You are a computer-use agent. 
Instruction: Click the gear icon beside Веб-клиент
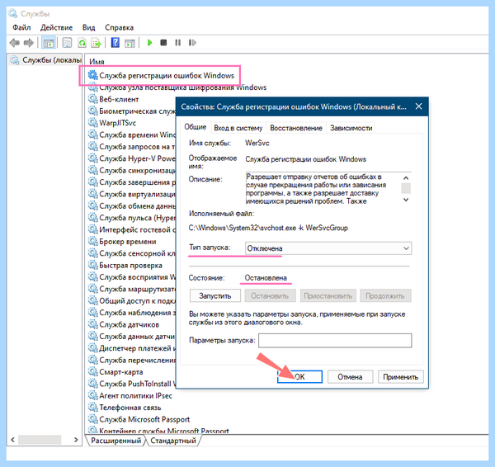coord(92,99)
